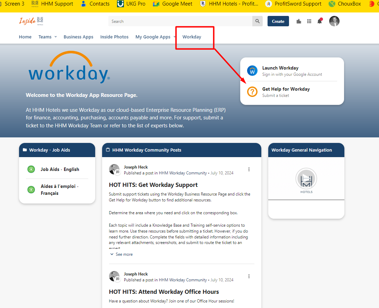This screenshot has width=379, height=308.
Task: Click the magnifying glass search button
Action: (258, 21)
